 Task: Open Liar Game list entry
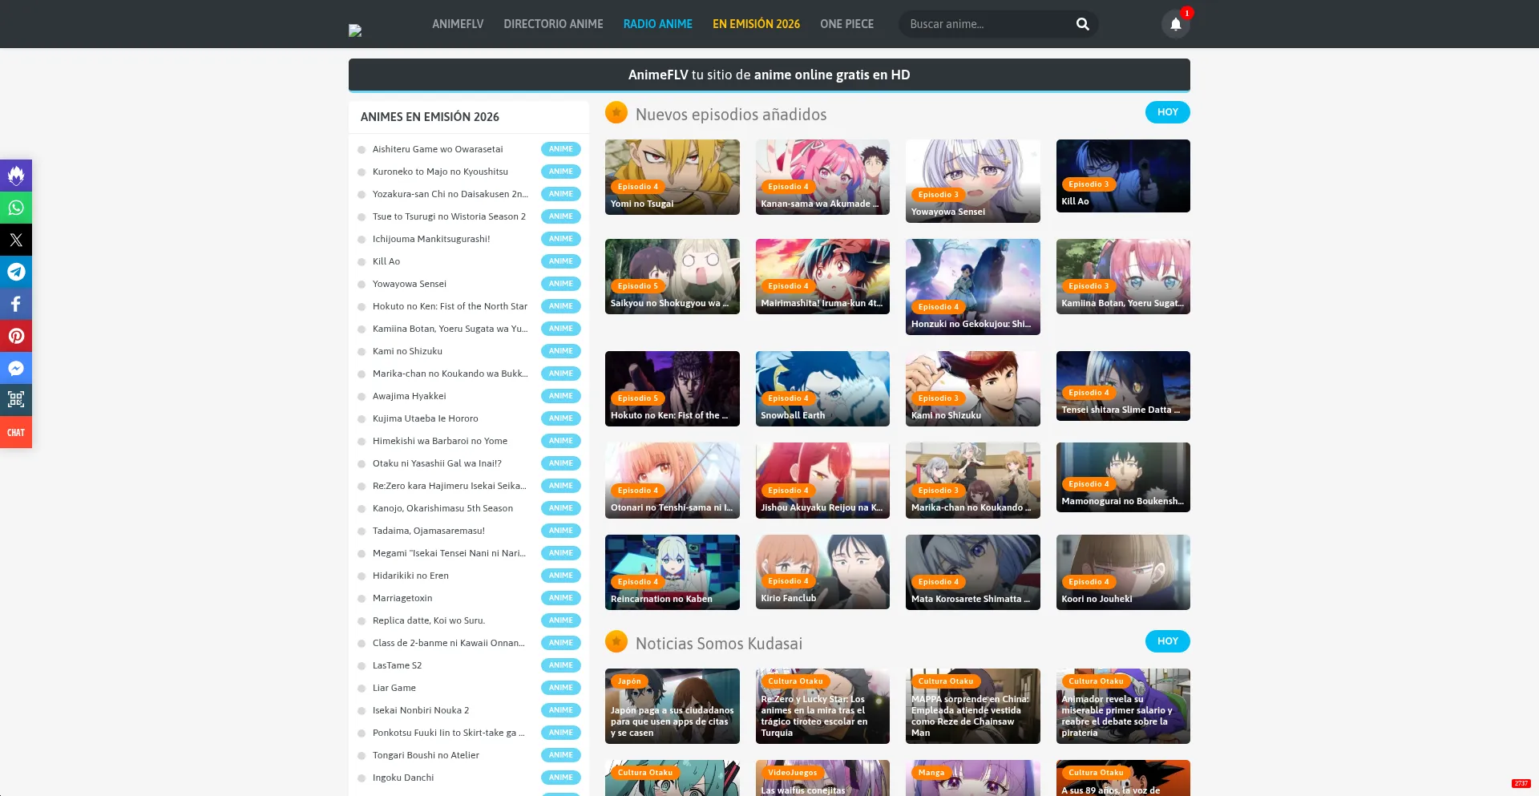click(x=394, y=688)
